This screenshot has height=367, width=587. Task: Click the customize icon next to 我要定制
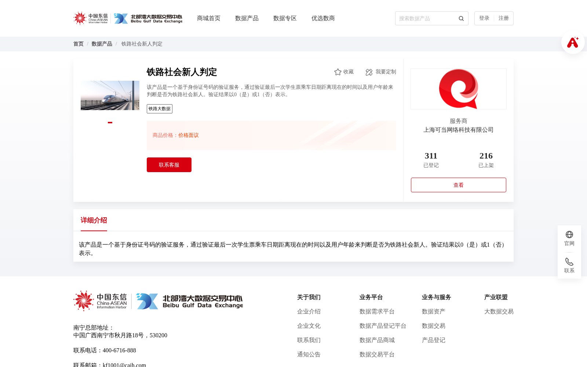pyautogui.click(x=369, y=72)
